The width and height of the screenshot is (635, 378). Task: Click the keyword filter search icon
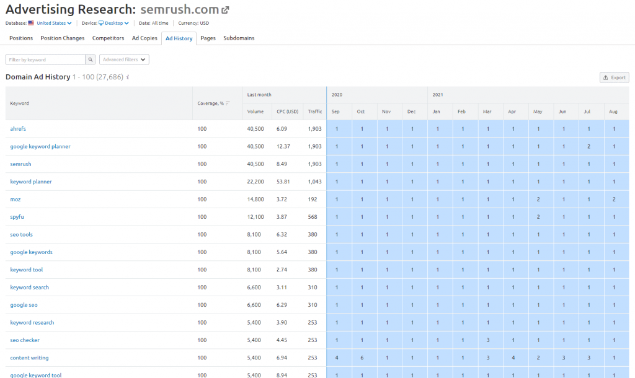(x=91, y=59)
